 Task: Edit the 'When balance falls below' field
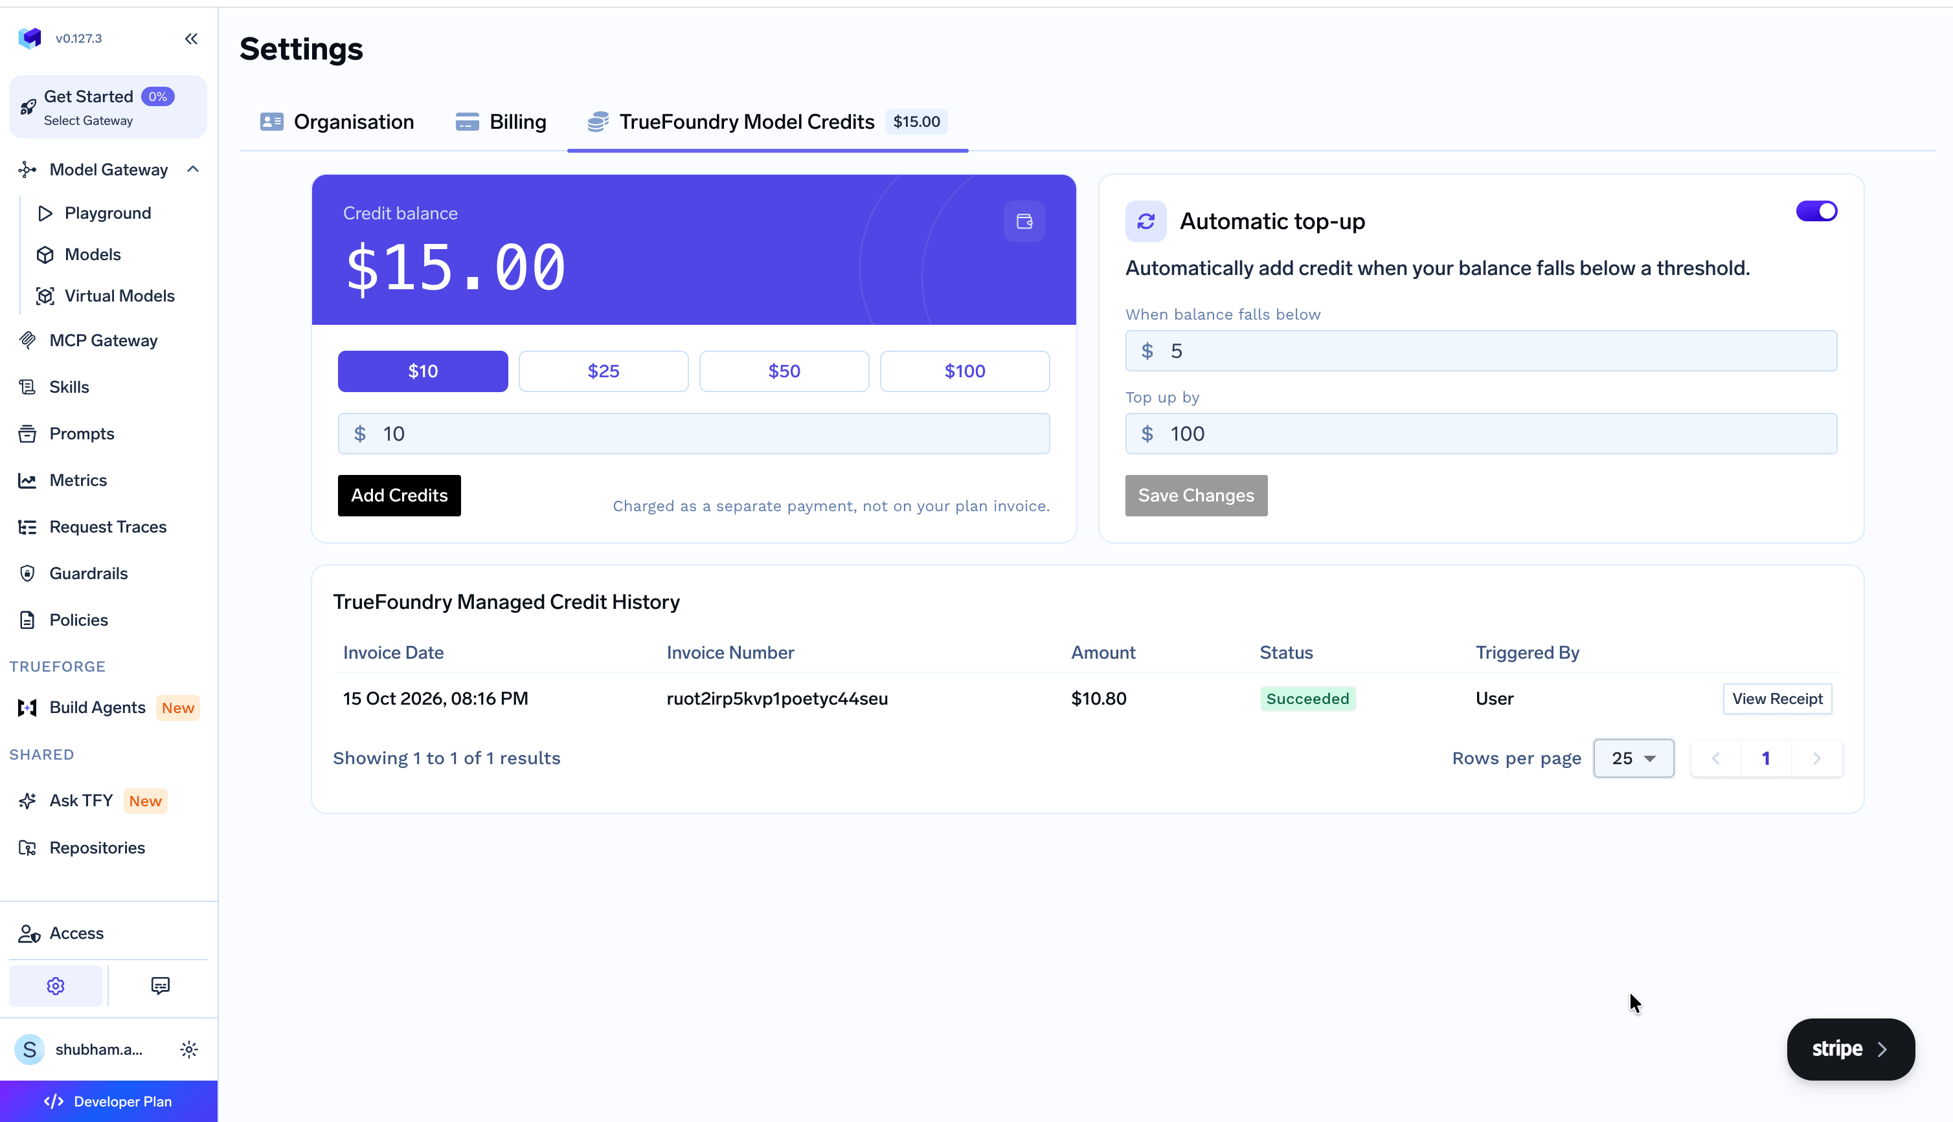[1480, 351]
